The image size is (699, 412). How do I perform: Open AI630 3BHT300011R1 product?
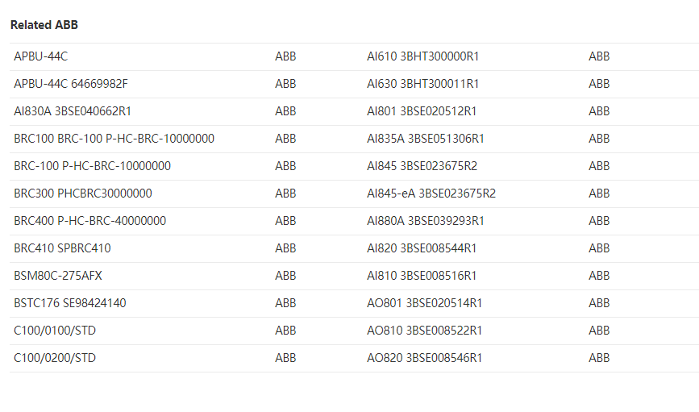click(x=423, y=84)
